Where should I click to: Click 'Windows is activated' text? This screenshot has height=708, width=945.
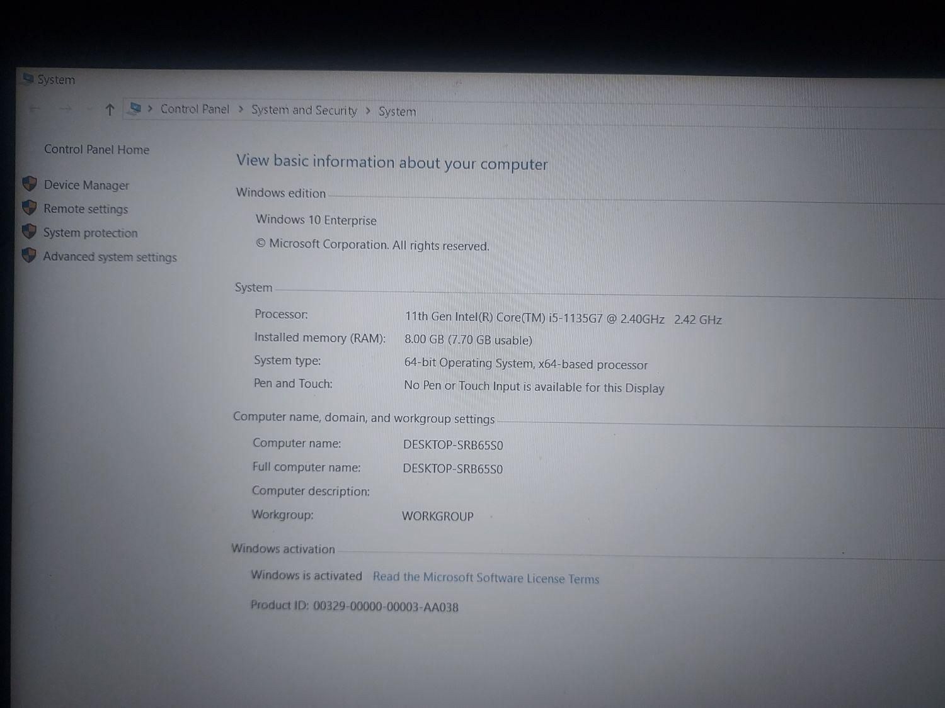click(306, 575)
